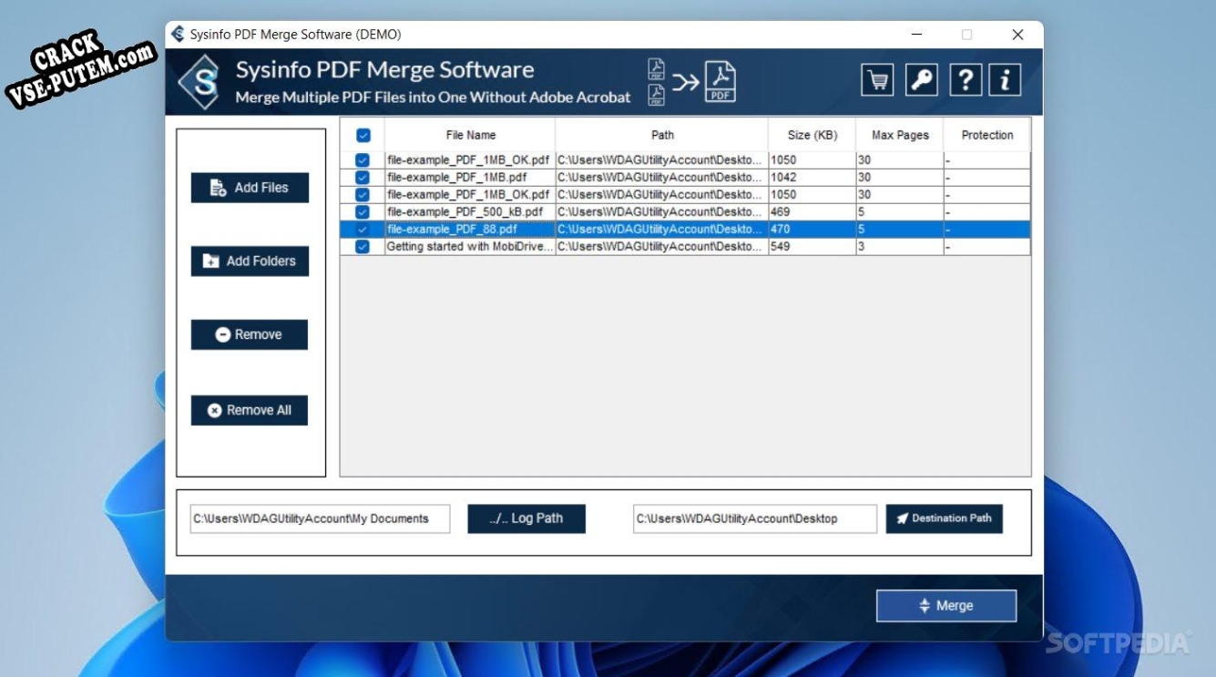1216x677 pixels.
Task: Click the size value 470
Action: pyautogui.click(x=781, y=230)
